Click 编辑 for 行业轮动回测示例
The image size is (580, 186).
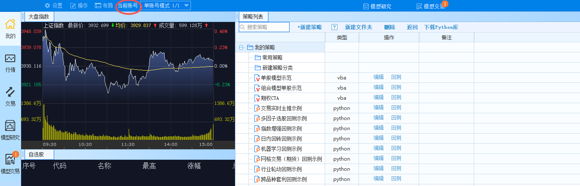click(x=378, y=168)
